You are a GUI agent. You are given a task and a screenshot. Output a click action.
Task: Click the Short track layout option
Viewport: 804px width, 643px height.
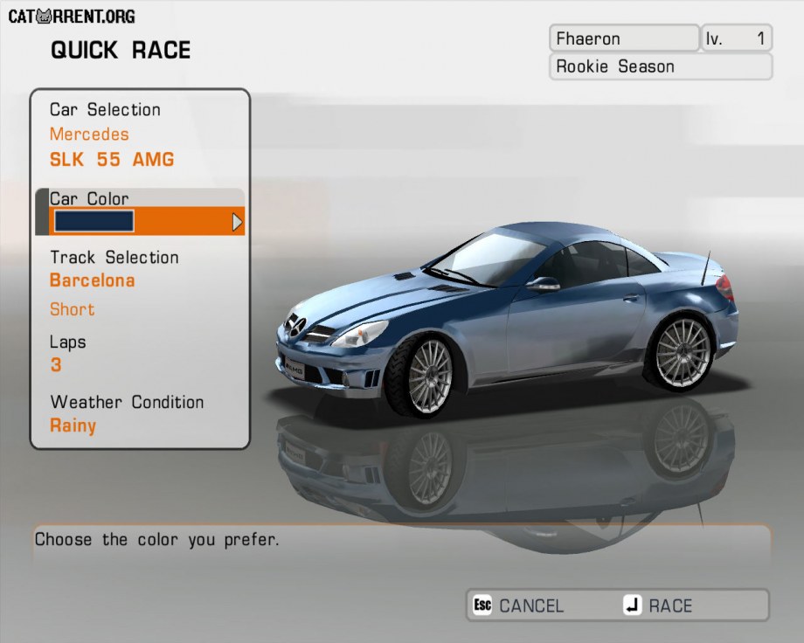point(73,309)
